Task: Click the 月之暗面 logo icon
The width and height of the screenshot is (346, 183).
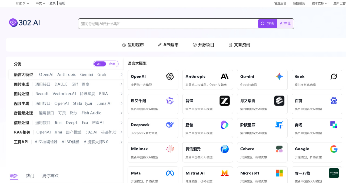Action: click(279, 101)
